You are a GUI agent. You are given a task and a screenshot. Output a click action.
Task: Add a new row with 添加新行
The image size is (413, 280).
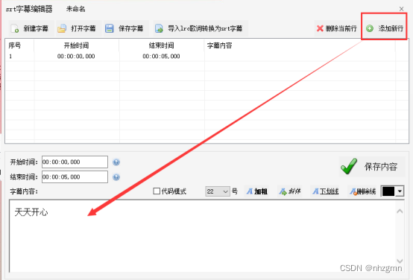(384, 28)
